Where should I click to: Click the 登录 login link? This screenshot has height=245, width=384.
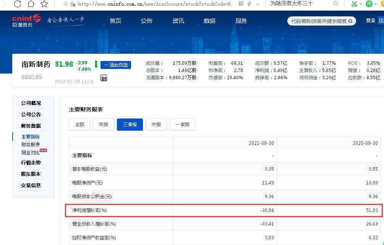[371, 21]
